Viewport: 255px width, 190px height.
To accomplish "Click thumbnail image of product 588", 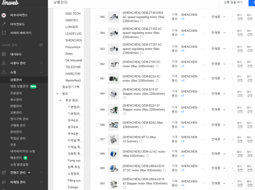I will [114, 125].
